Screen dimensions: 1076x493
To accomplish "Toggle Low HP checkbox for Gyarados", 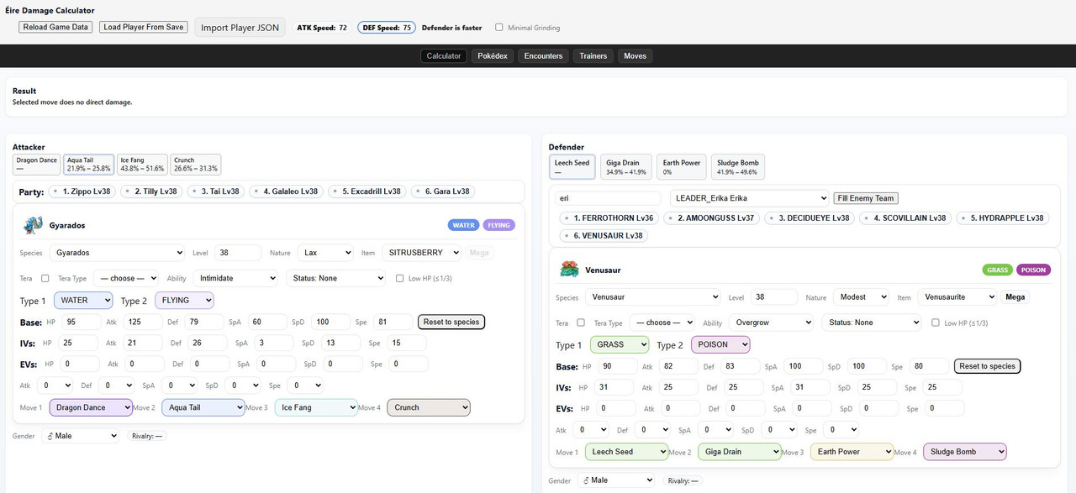I will click(400, 278).
